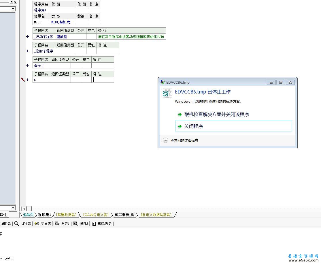Click the EDVCCB6.tmp application icon in dialog

coord(167,93)
